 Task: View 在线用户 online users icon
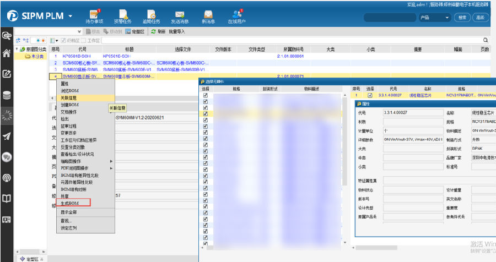pyautogui.click(x=237, y=17)
